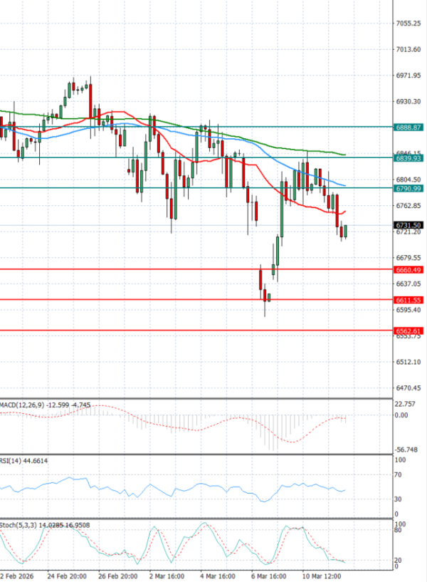Select the most recent candlestick on chart
This screenshot has height=582, width=427.
tap(346, 231)
